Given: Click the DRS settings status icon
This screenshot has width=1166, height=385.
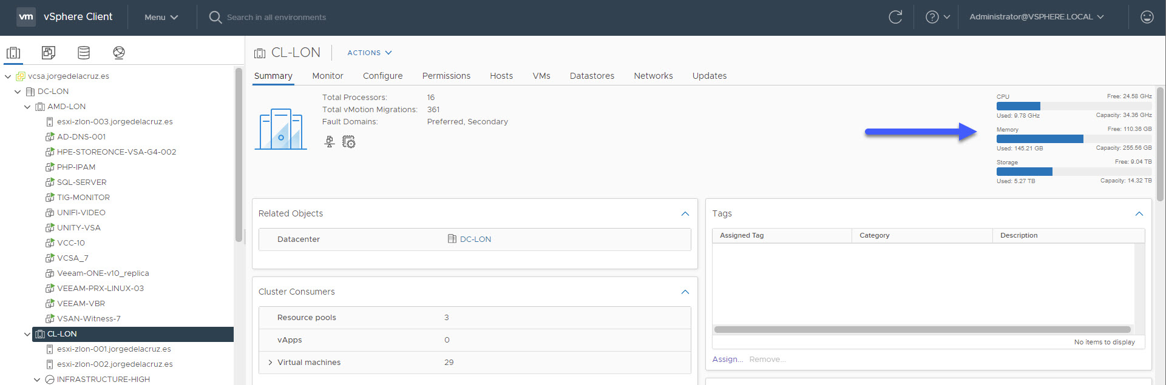Looking at the screenshot, I should coord(348,142).
